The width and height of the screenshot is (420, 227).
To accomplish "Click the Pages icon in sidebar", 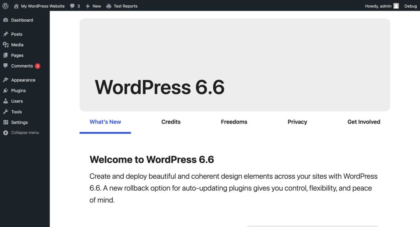I will coord(6,55).
